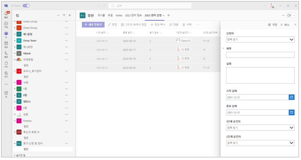
Task: Click the 검색 search box
Action: click(150, 6)
